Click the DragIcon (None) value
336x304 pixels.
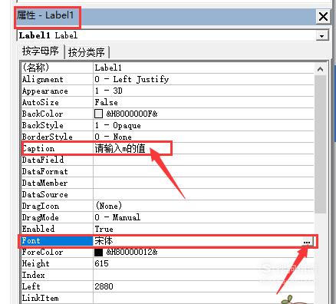coord(109,206)
